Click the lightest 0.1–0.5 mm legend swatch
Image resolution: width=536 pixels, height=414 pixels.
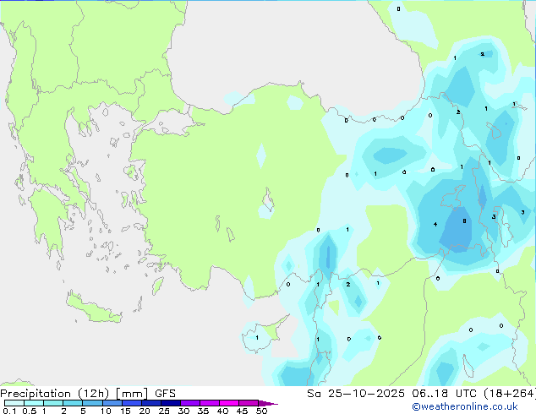14,403
